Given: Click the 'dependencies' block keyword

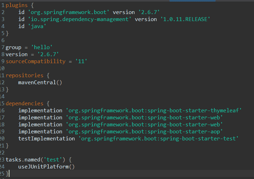Looking at the screenshot, I should click(x=25, y=104).
